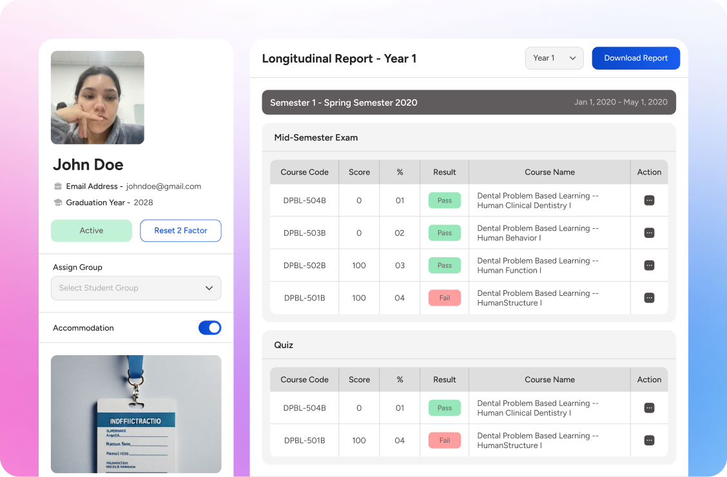This screenshot has width=727, height=477.
Task: Open action menu for Mid-Semester DPBL-504B row
Action: tap(649, 200)
